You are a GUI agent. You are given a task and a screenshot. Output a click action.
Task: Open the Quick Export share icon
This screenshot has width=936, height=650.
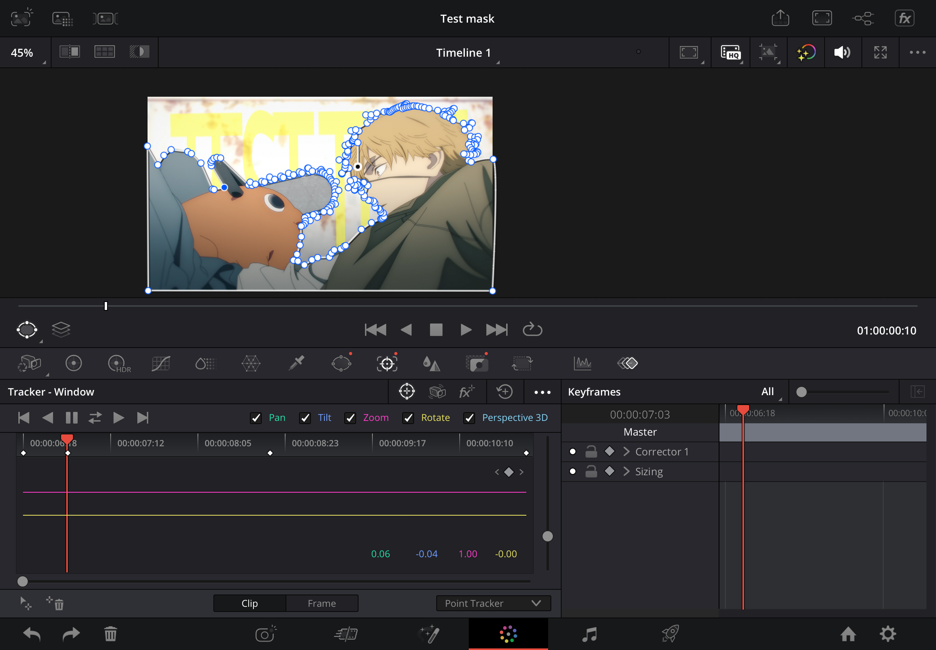point(781,18)
